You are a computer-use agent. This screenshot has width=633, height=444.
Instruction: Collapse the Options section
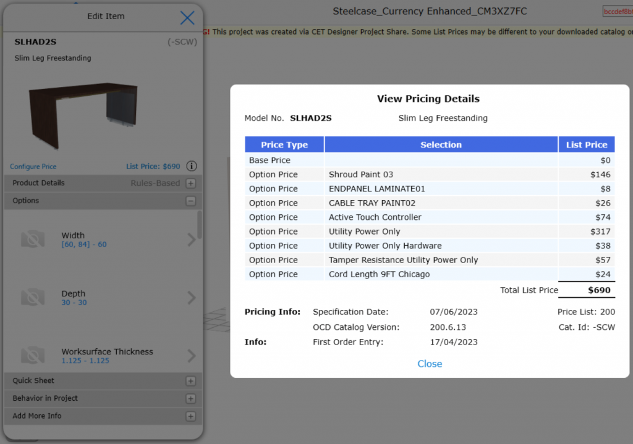click(x=191, y=201)
